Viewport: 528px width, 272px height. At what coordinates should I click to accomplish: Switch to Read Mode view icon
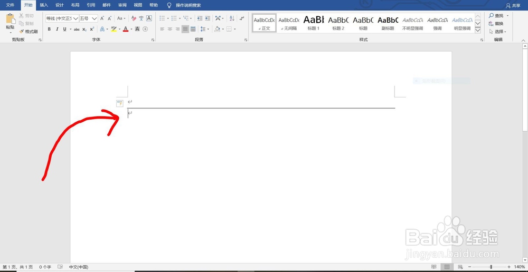pyautogui.click(x=434, y=267)
